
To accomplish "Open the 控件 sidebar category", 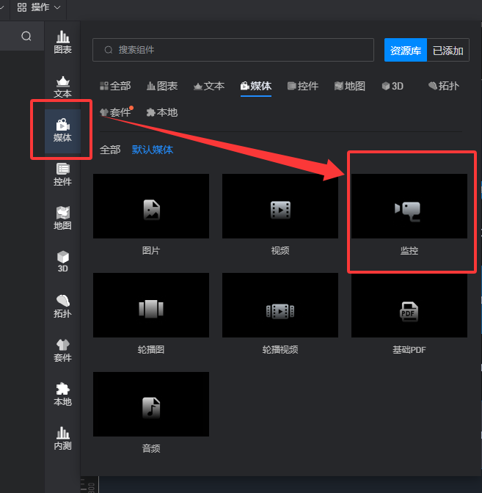I will (62, 175).
